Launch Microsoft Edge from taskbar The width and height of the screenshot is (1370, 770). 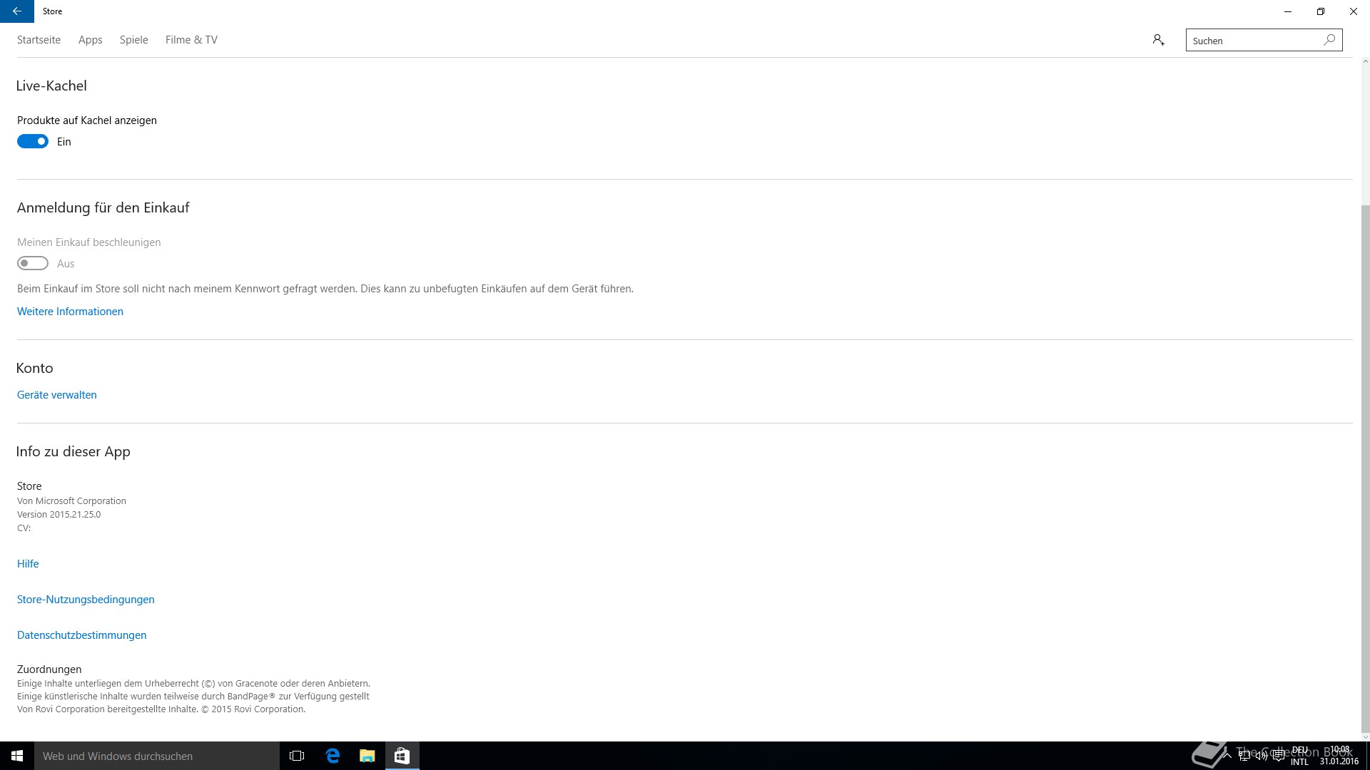pyautogui.click(x=333, y=756)
